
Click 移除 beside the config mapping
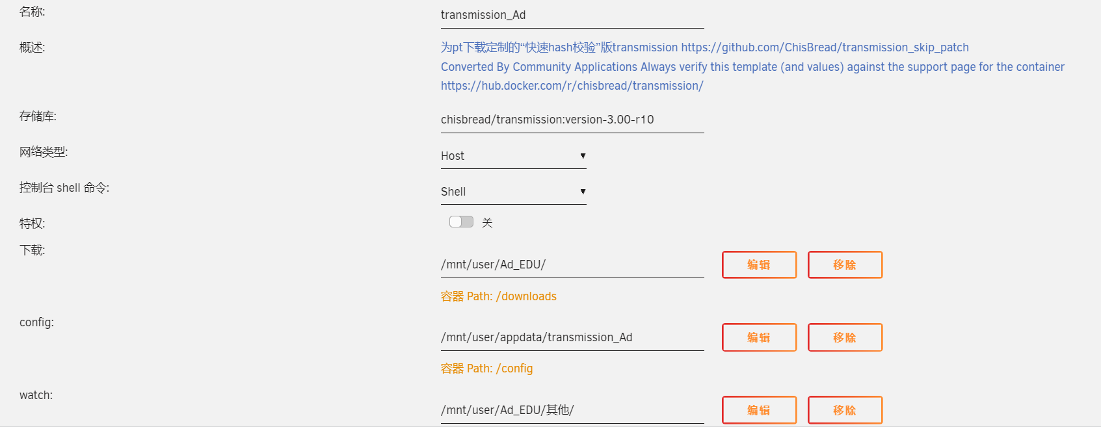tap(844, 337)
